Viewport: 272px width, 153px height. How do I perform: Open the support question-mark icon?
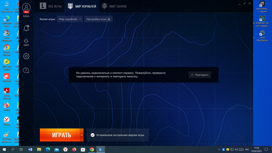click(x=26, y=70)
